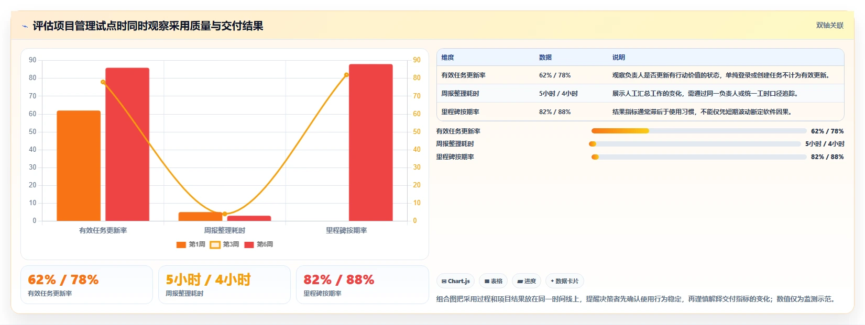Click the line point at 周报整理耗时

[225, 214]
